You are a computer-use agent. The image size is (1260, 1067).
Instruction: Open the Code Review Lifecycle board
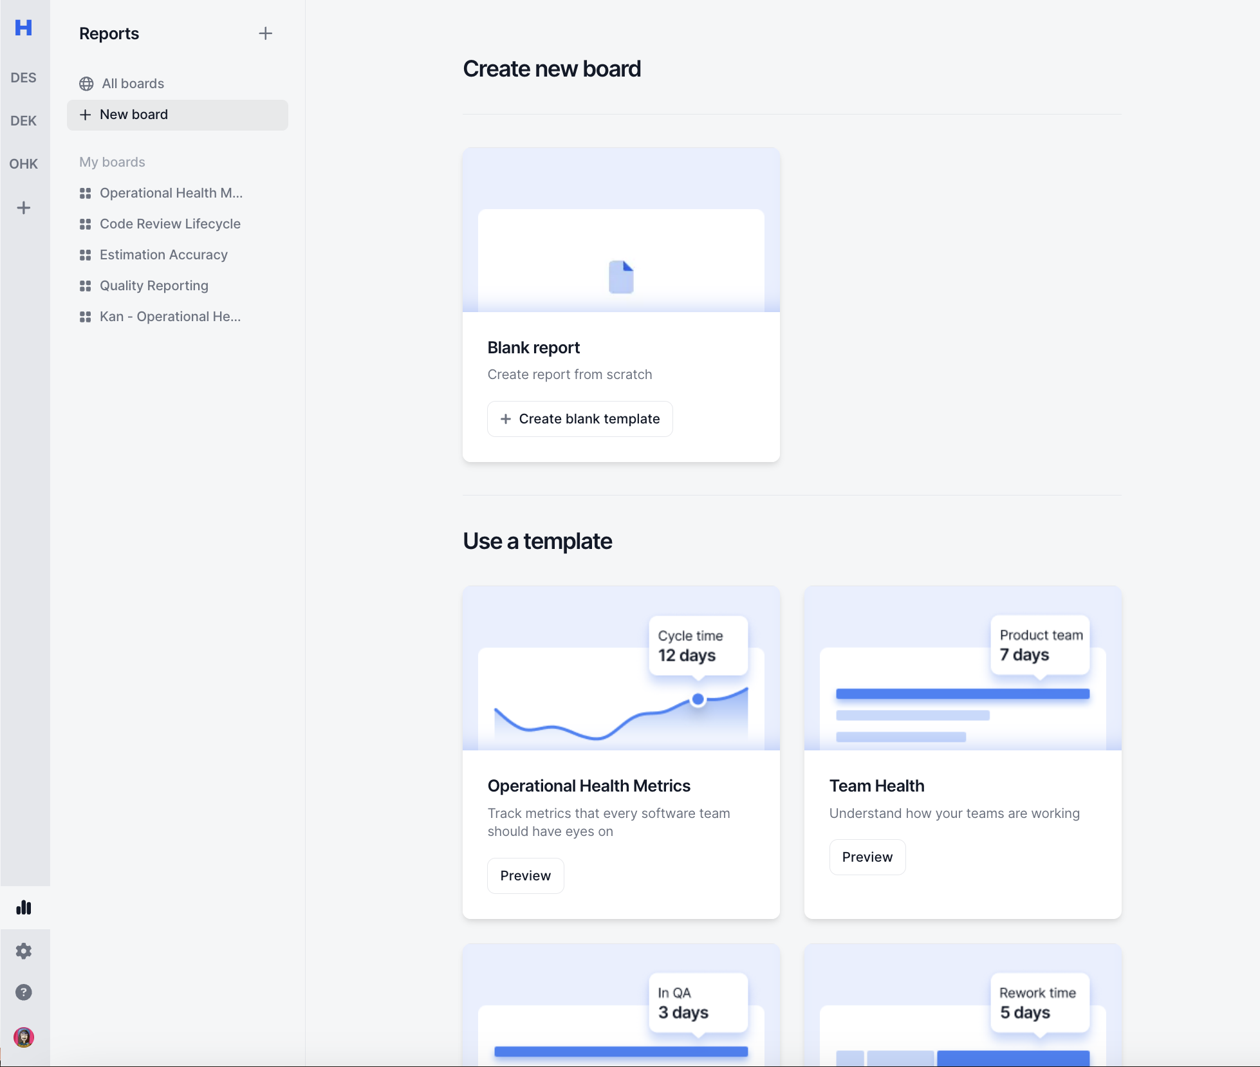point(170,224)
